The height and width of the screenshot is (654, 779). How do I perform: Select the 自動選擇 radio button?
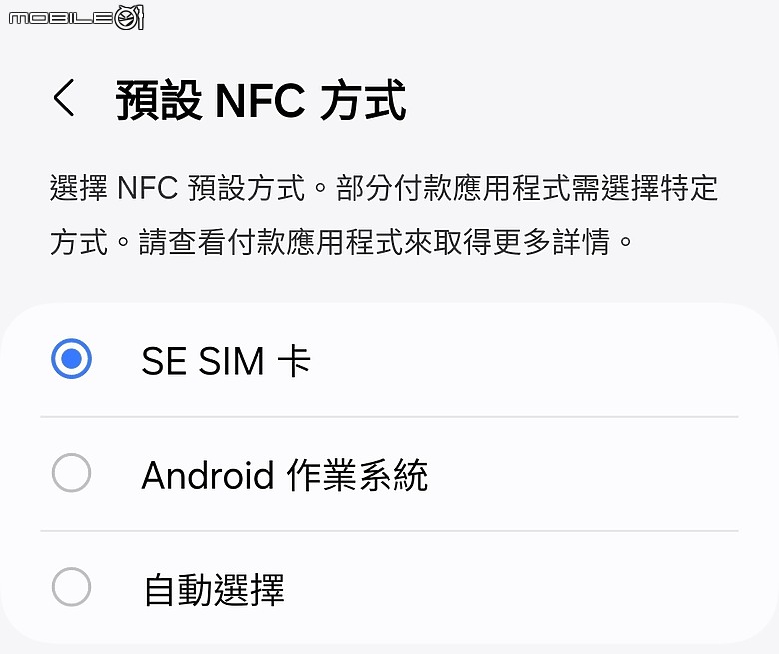[72, 587]
